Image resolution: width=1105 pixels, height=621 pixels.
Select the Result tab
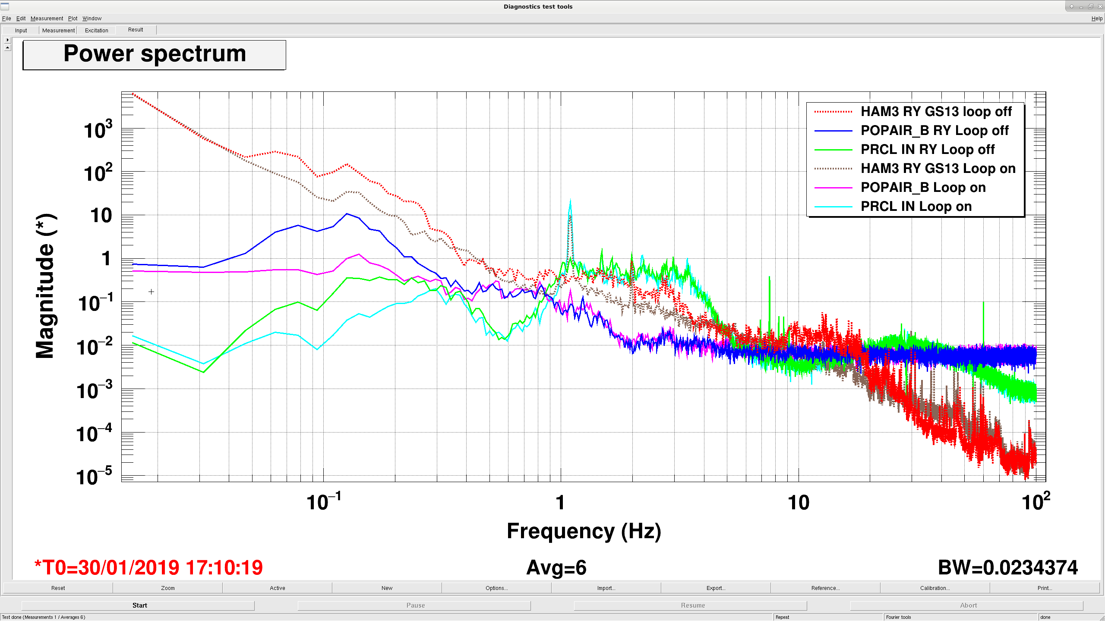[x=136, y=30]
